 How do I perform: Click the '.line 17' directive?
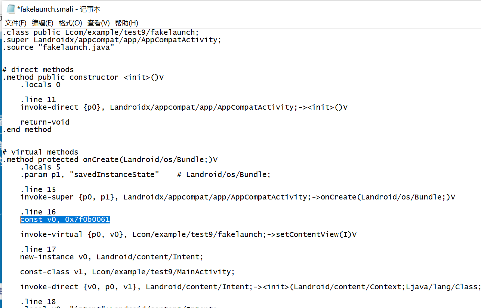pos(38,249)
